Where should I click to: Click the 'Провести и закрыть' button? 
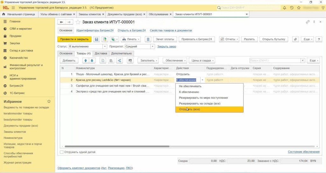(74, 39)
